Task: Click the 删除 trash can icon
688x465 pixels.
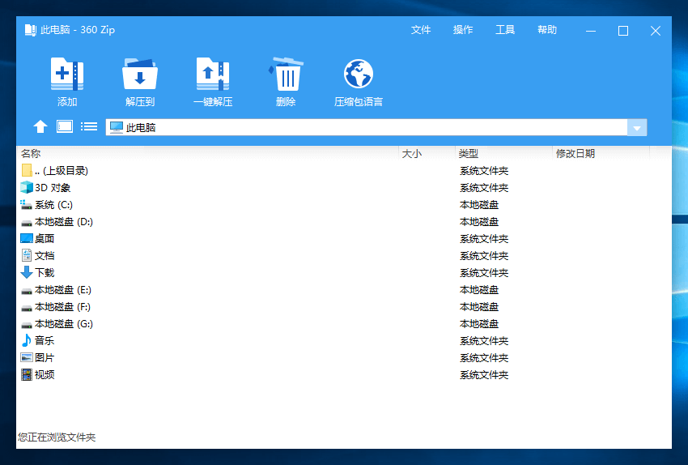Action: [286, 74]
